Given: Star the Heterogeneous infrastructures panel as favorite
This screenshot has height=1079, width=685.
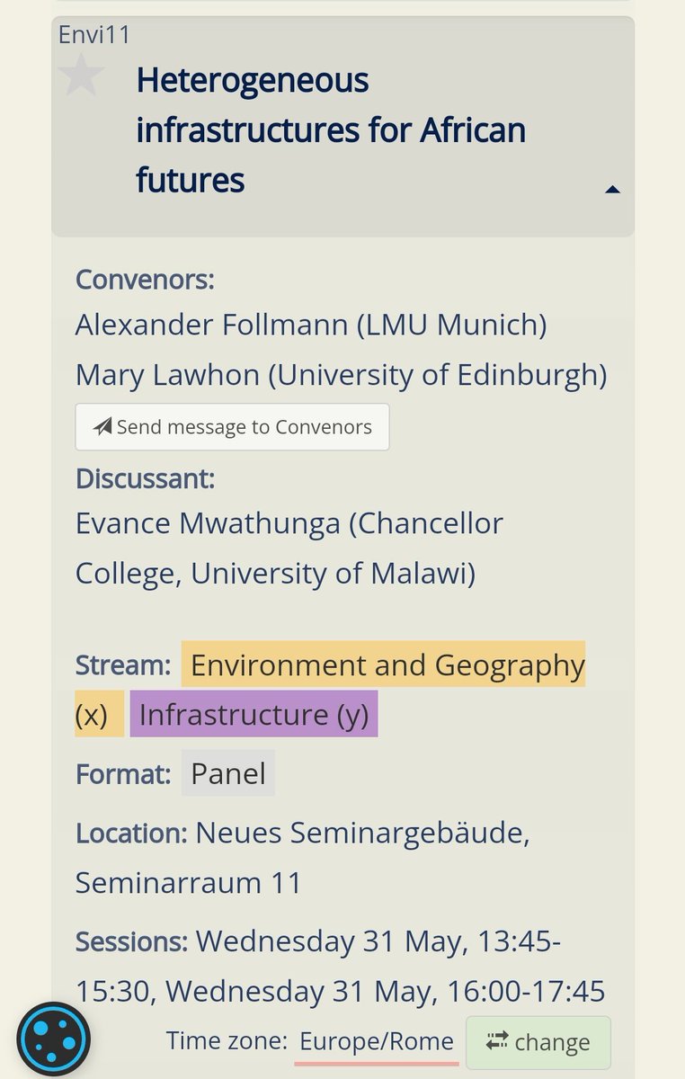Looking at the screenshot, I should pyautogui.click(x=82, y=74).
